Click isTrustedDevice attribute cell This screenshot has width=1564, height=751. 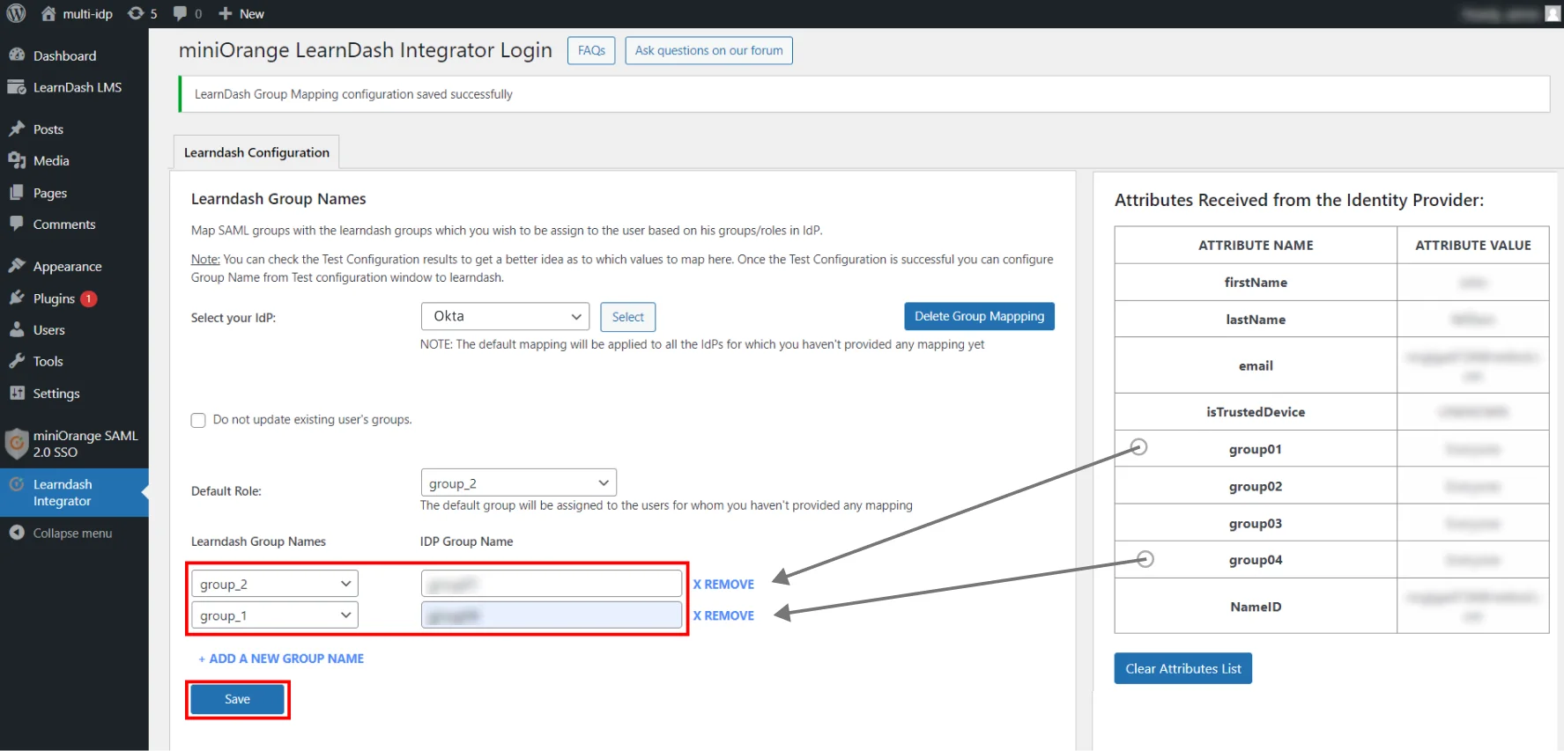(1256, 412)
